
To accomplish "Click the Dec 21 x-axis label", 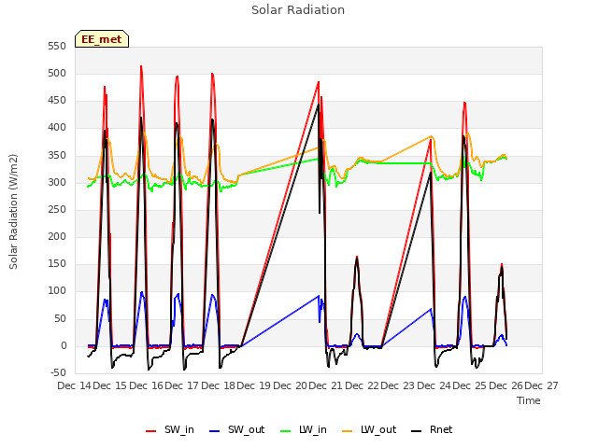I will [326, 385].
